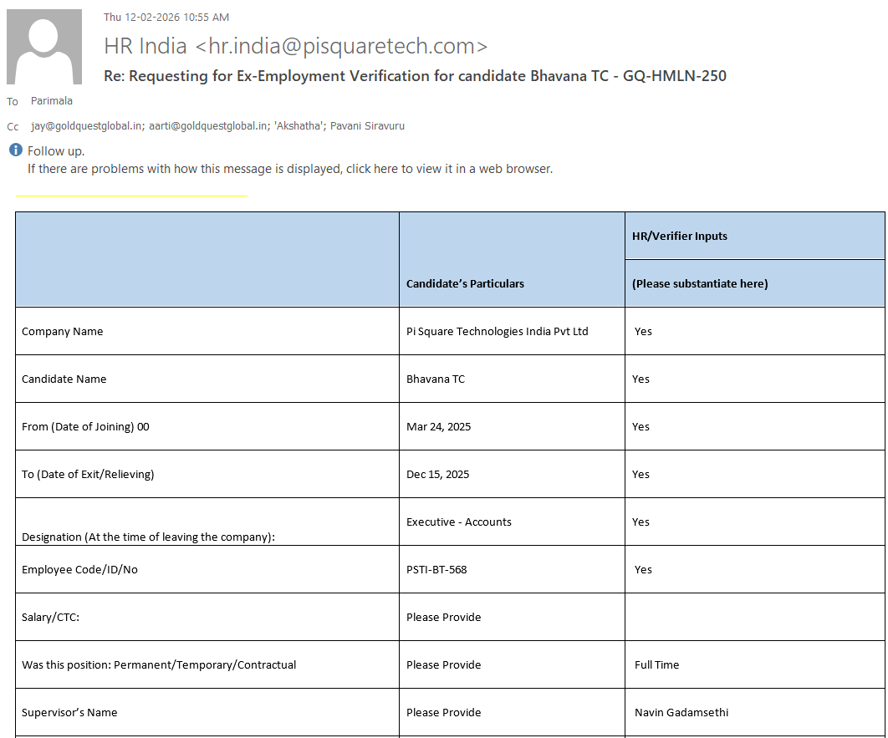
Task: Click the empty Salary/CTC verifier input cell
Action: point(754,617)
